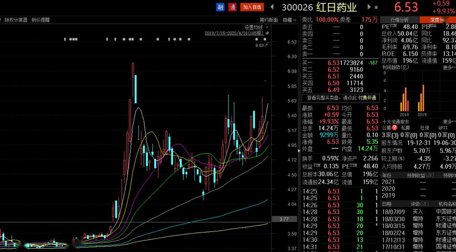Click the 6.53 latest price arrow marker
The image size is (456, 252).
[x=262, y=46]
